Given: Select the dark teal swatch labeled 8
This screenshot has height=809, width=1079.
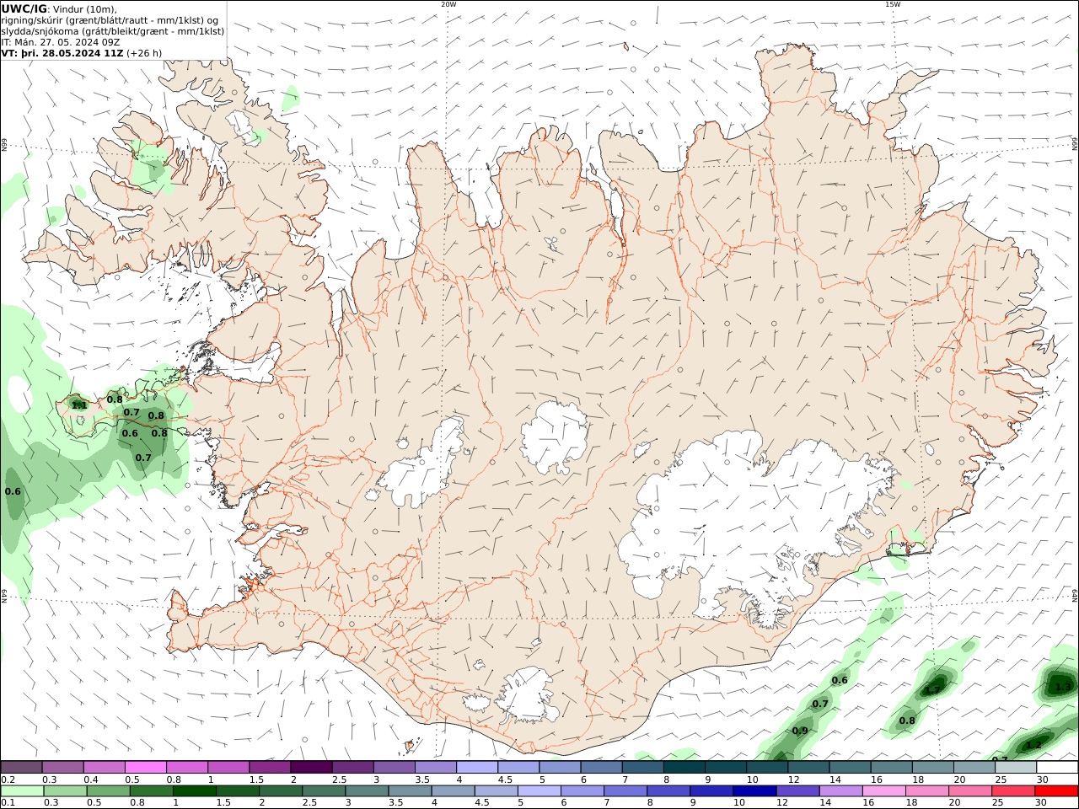Looking at the screenshot, I should (x=683, y=767).
